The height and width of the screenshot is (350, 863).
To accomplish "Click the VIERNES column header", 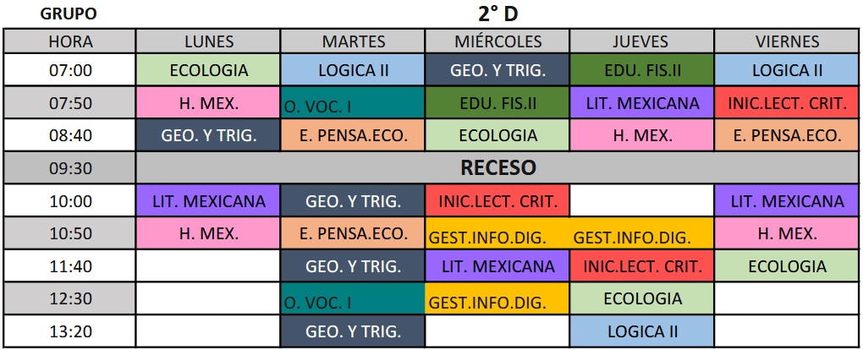I will [787, 41].
